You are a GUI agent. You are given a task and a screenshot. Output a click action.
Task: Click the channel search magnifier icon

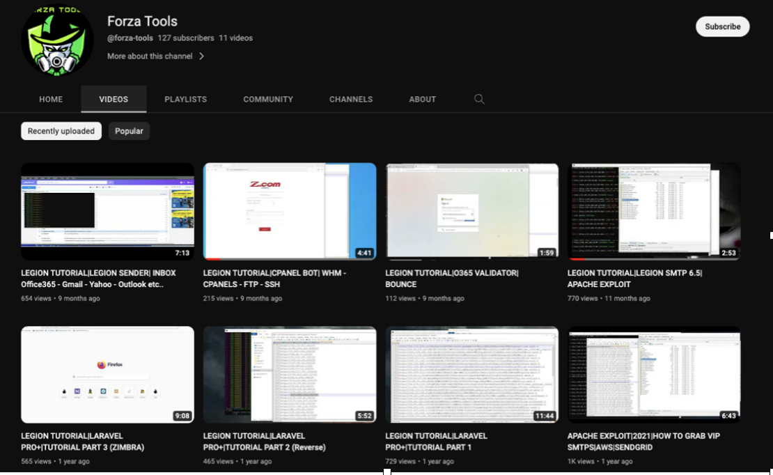[479, 99]
